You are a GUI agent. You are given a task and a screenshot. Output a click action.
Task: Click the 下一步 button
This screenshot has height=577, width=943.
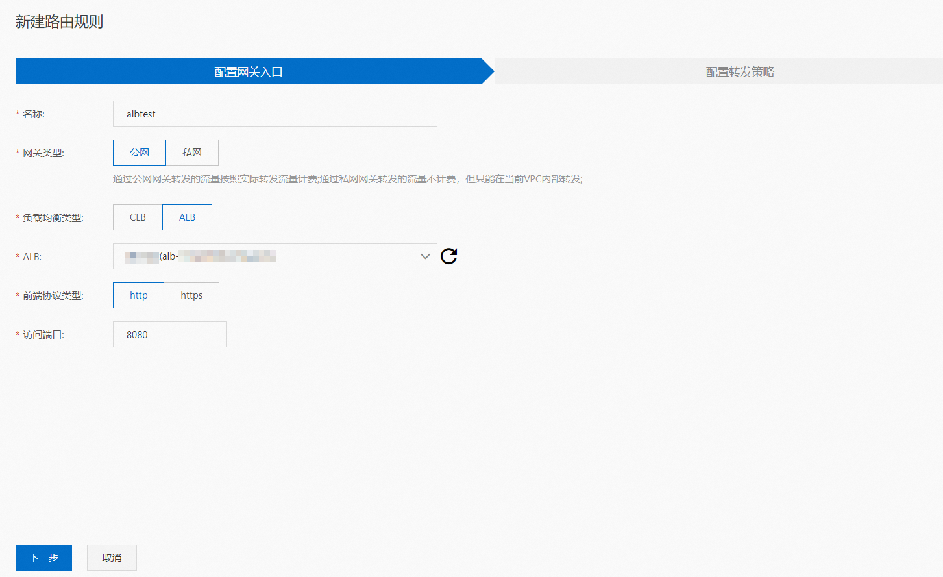pyautogui.click(x=43, y=558)
